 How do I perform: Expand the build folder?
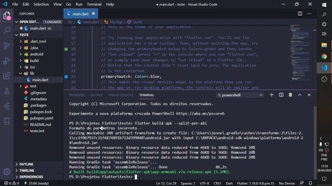coord(21,61)
